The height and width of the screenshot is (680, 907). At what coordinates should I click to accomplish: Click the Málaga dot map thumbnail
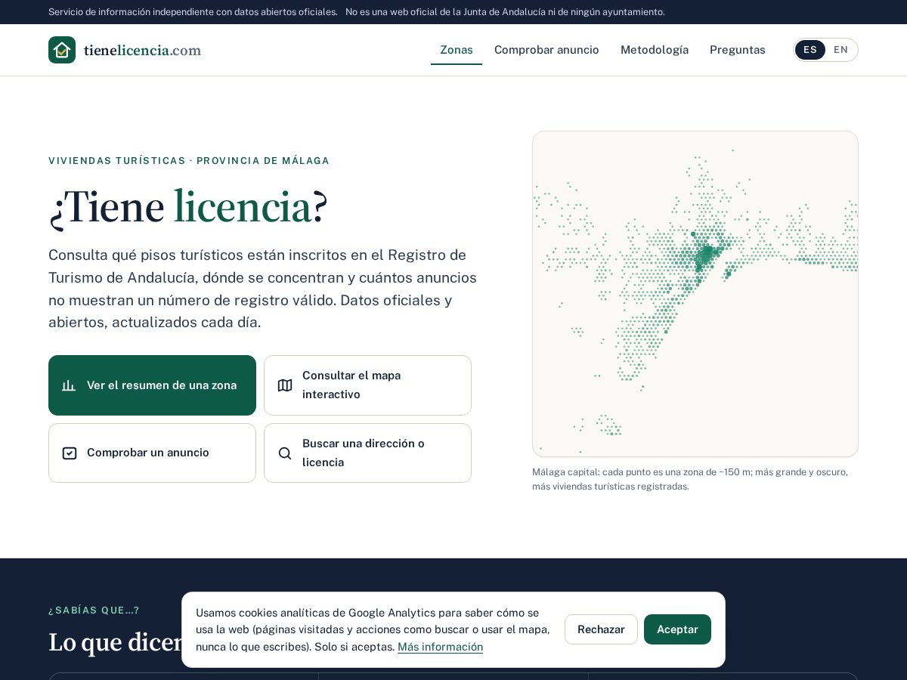click(x=695, y=294)
